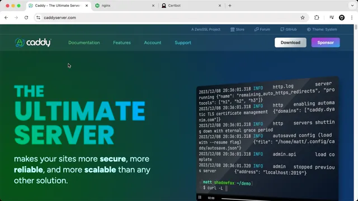Select the Caddy - The Ultimate Server tab
Viewport: 358px width, 201px height.
click(58, 6)
